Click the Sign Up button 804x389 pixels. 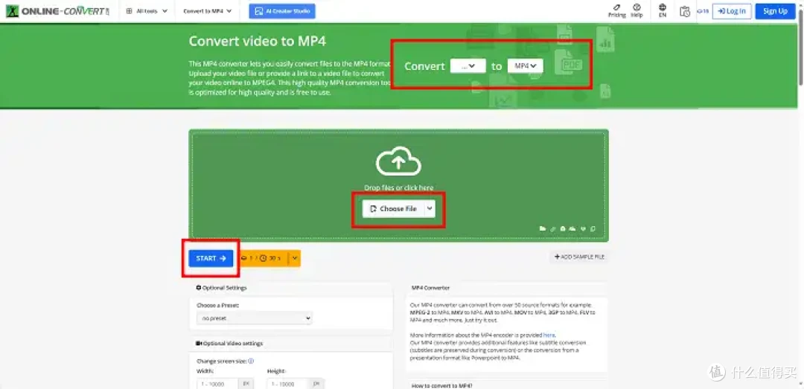pos(775,11)
